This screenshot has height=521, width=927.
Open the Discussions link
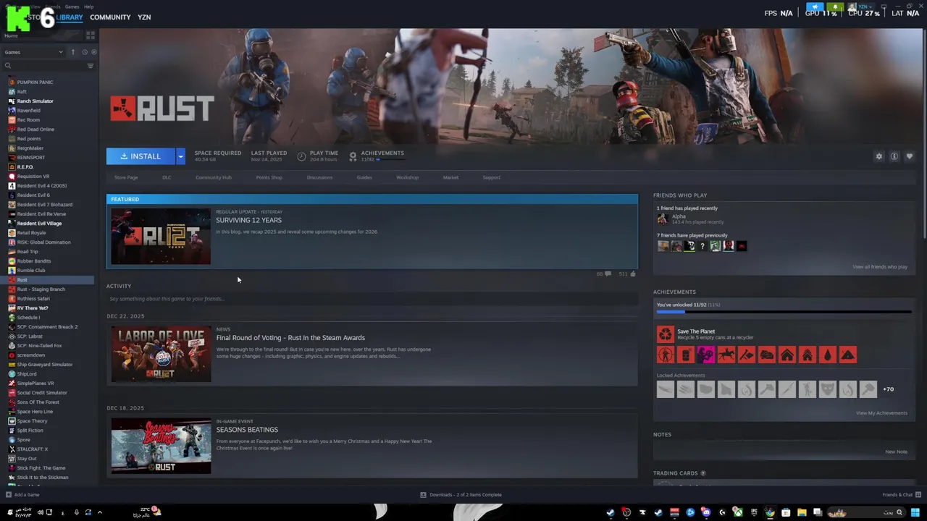pyautogui.click(x=319, y=177)
